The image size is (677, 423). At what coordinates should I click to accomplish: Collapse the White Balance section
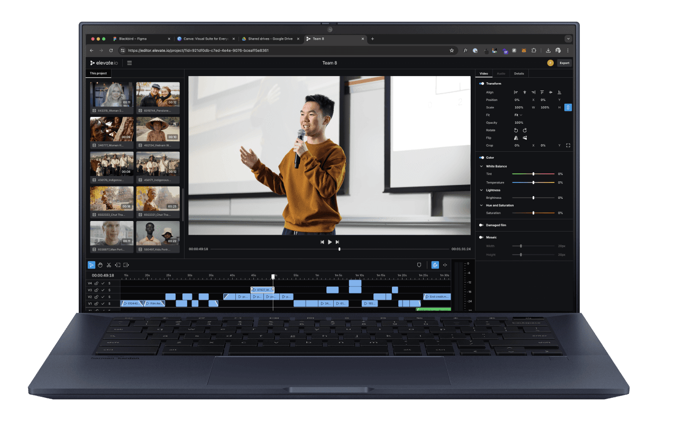click(482, 166)
